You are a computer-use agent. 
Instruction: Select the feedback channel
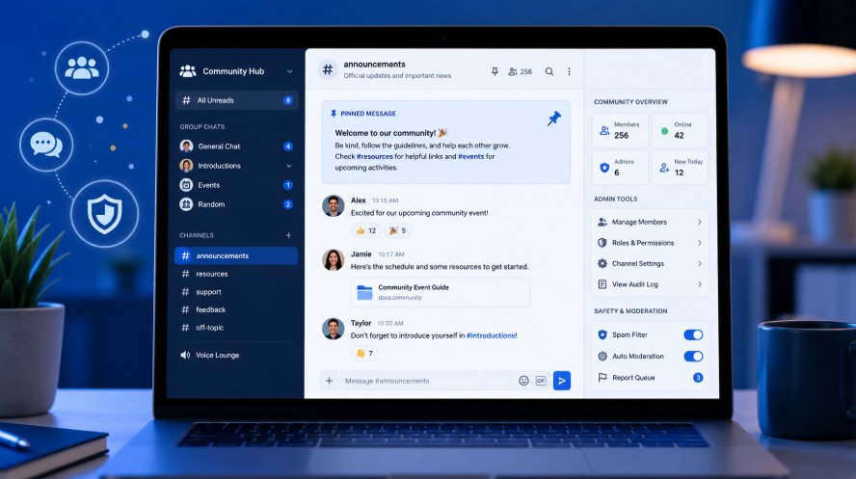click(x=236, y=310)
